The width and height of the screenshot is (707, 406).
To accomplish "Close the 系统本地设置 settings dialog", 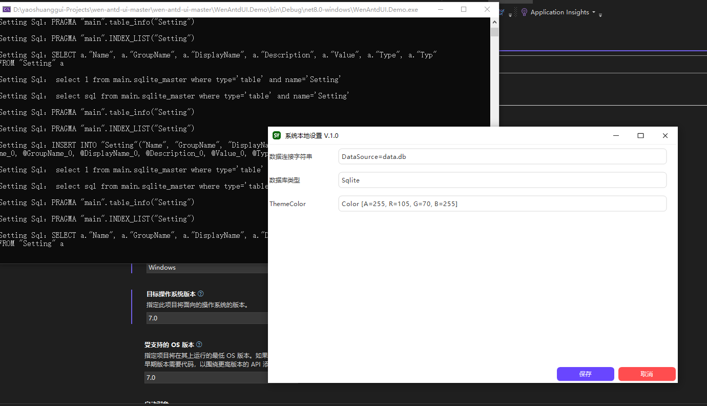I will tap(665, 135).
